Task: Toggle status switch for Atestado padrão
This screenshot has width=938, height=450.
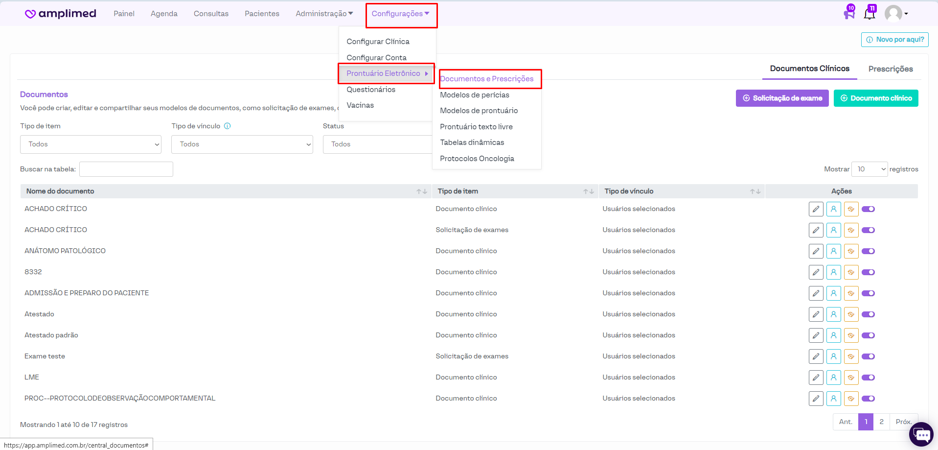Action: (x=868, y=335)
